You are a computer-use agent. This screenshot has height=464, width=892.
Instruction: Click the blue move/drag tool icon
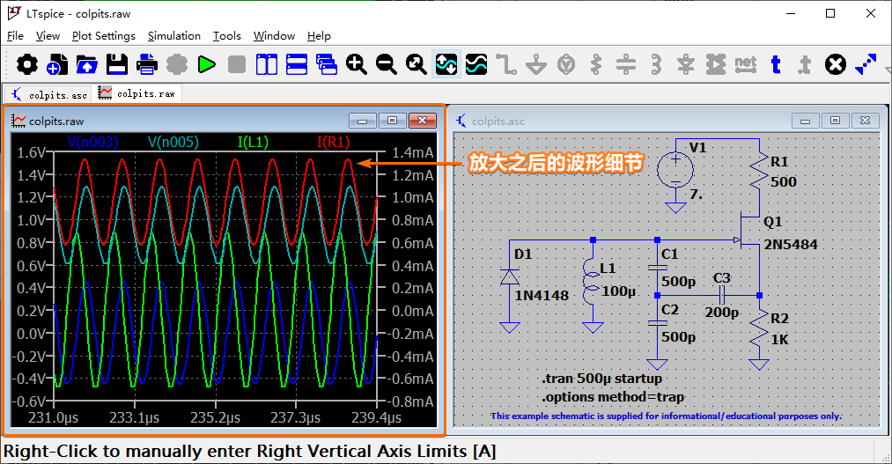pyautogui.click(x=866, y=64)
